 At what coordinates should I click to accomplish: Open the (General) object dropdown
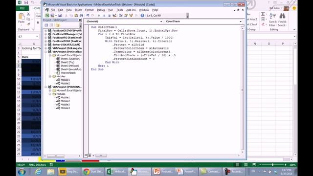pyautogui.click(x=161, y=22)
